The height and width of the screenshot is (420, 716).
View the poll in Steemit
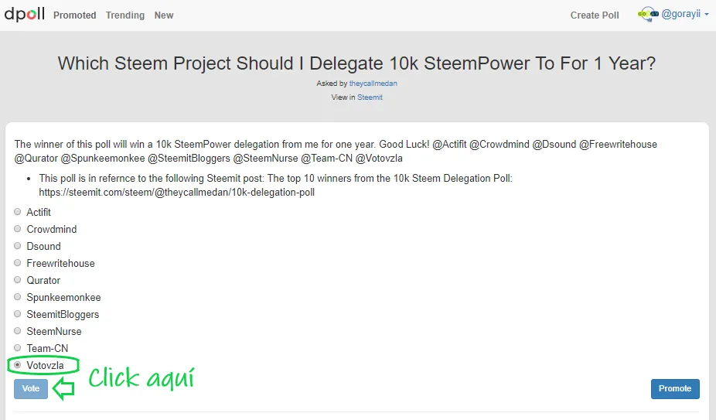pyautogui.click(x=370, y=97)
